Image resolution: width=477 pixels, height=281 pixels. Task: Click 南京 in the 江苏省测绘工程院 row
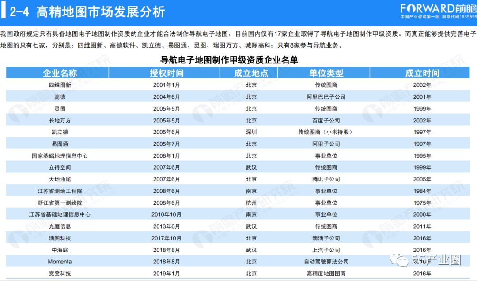251,191
